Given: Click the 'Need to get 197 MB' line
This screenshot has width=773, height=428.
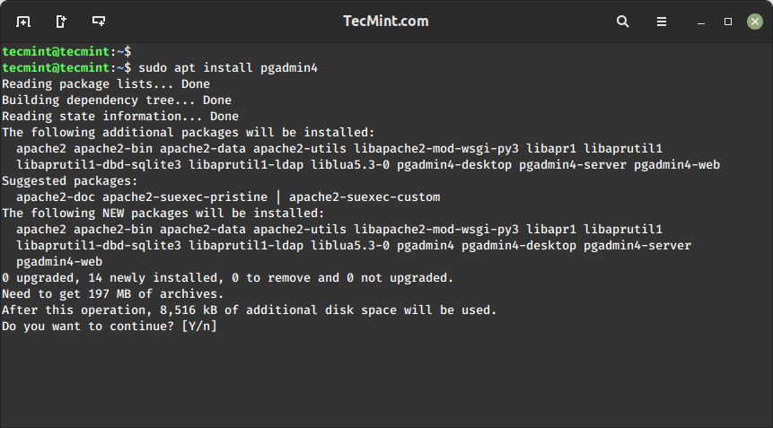Looking at the screenshot, I should (x=112, y=294).
